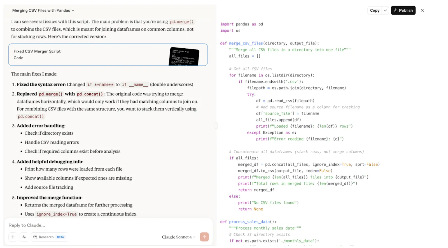Click 'Print how many rows were loaded' bullet
Viewport: 448px width, 248px height.
(73, 169)
